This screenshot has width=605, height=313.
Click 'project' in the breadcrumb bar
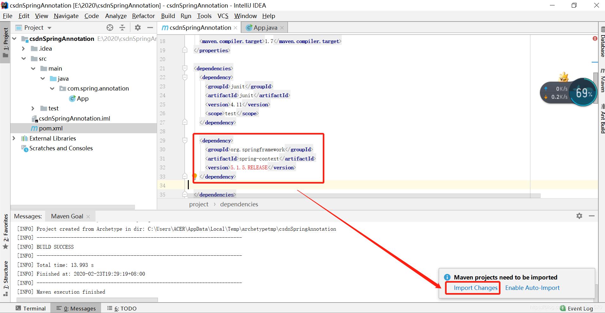199,204
